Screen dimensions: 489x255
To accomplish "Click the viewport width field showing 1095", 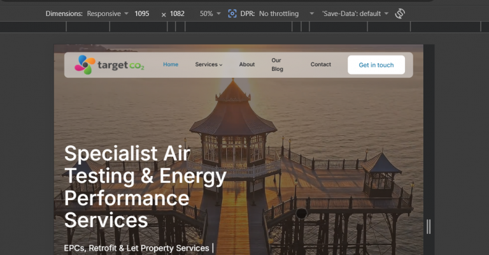I will point(142,13).
